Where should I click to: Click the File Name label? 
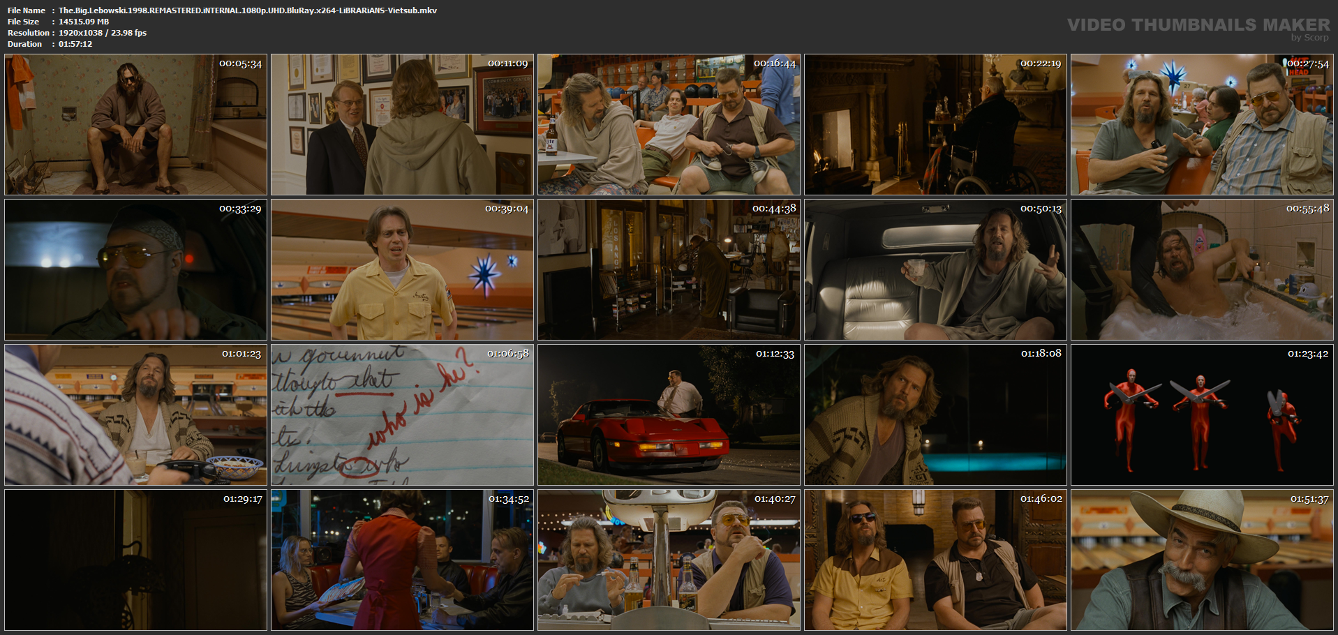pyautogui.click(x=27, y=10)
